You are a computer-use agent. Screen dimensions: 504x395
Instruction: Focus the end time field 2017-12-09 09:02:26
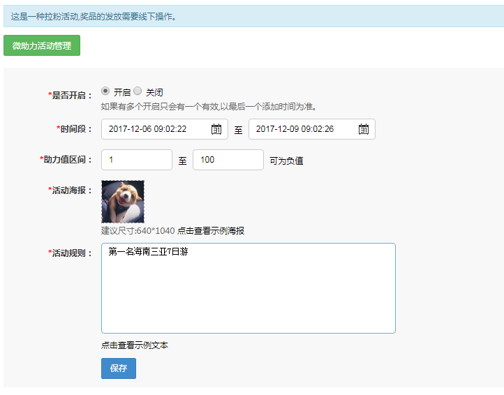[312, 129]
